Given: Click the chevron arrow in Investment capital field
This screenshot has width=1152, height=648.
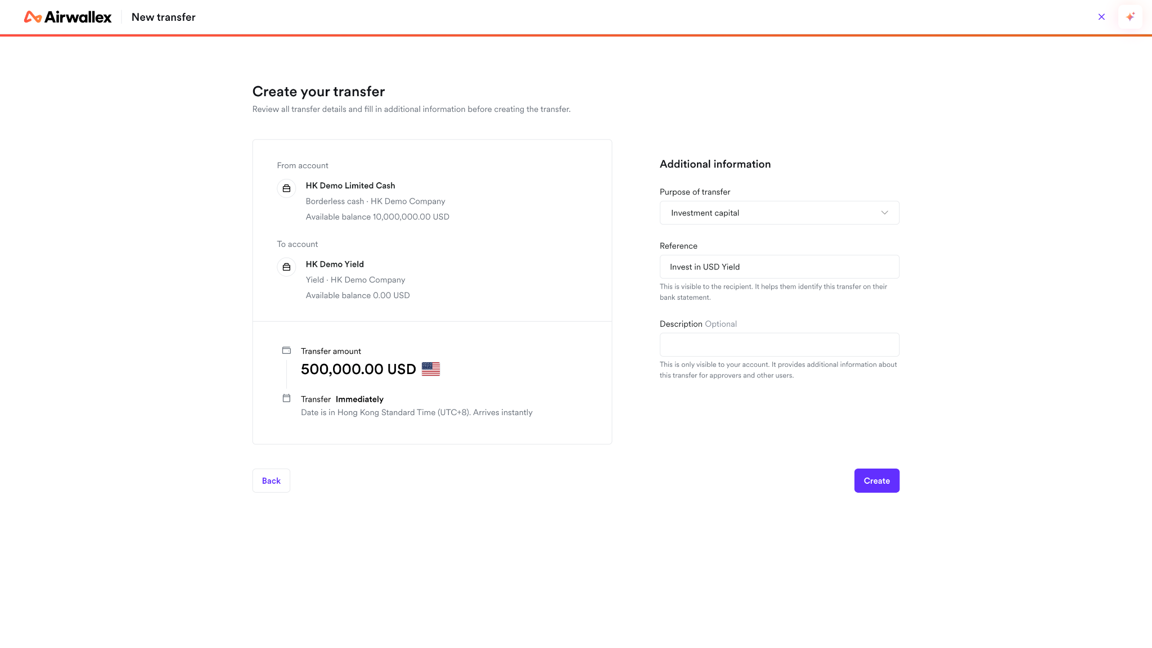Looking at the screenshot, I should pyautogui.click(x=884, y=213).
